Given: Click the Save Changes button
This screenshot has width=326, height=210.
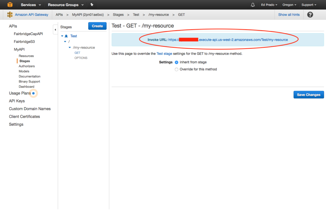Looking at the screenshot, I should [x=308, y=95].
